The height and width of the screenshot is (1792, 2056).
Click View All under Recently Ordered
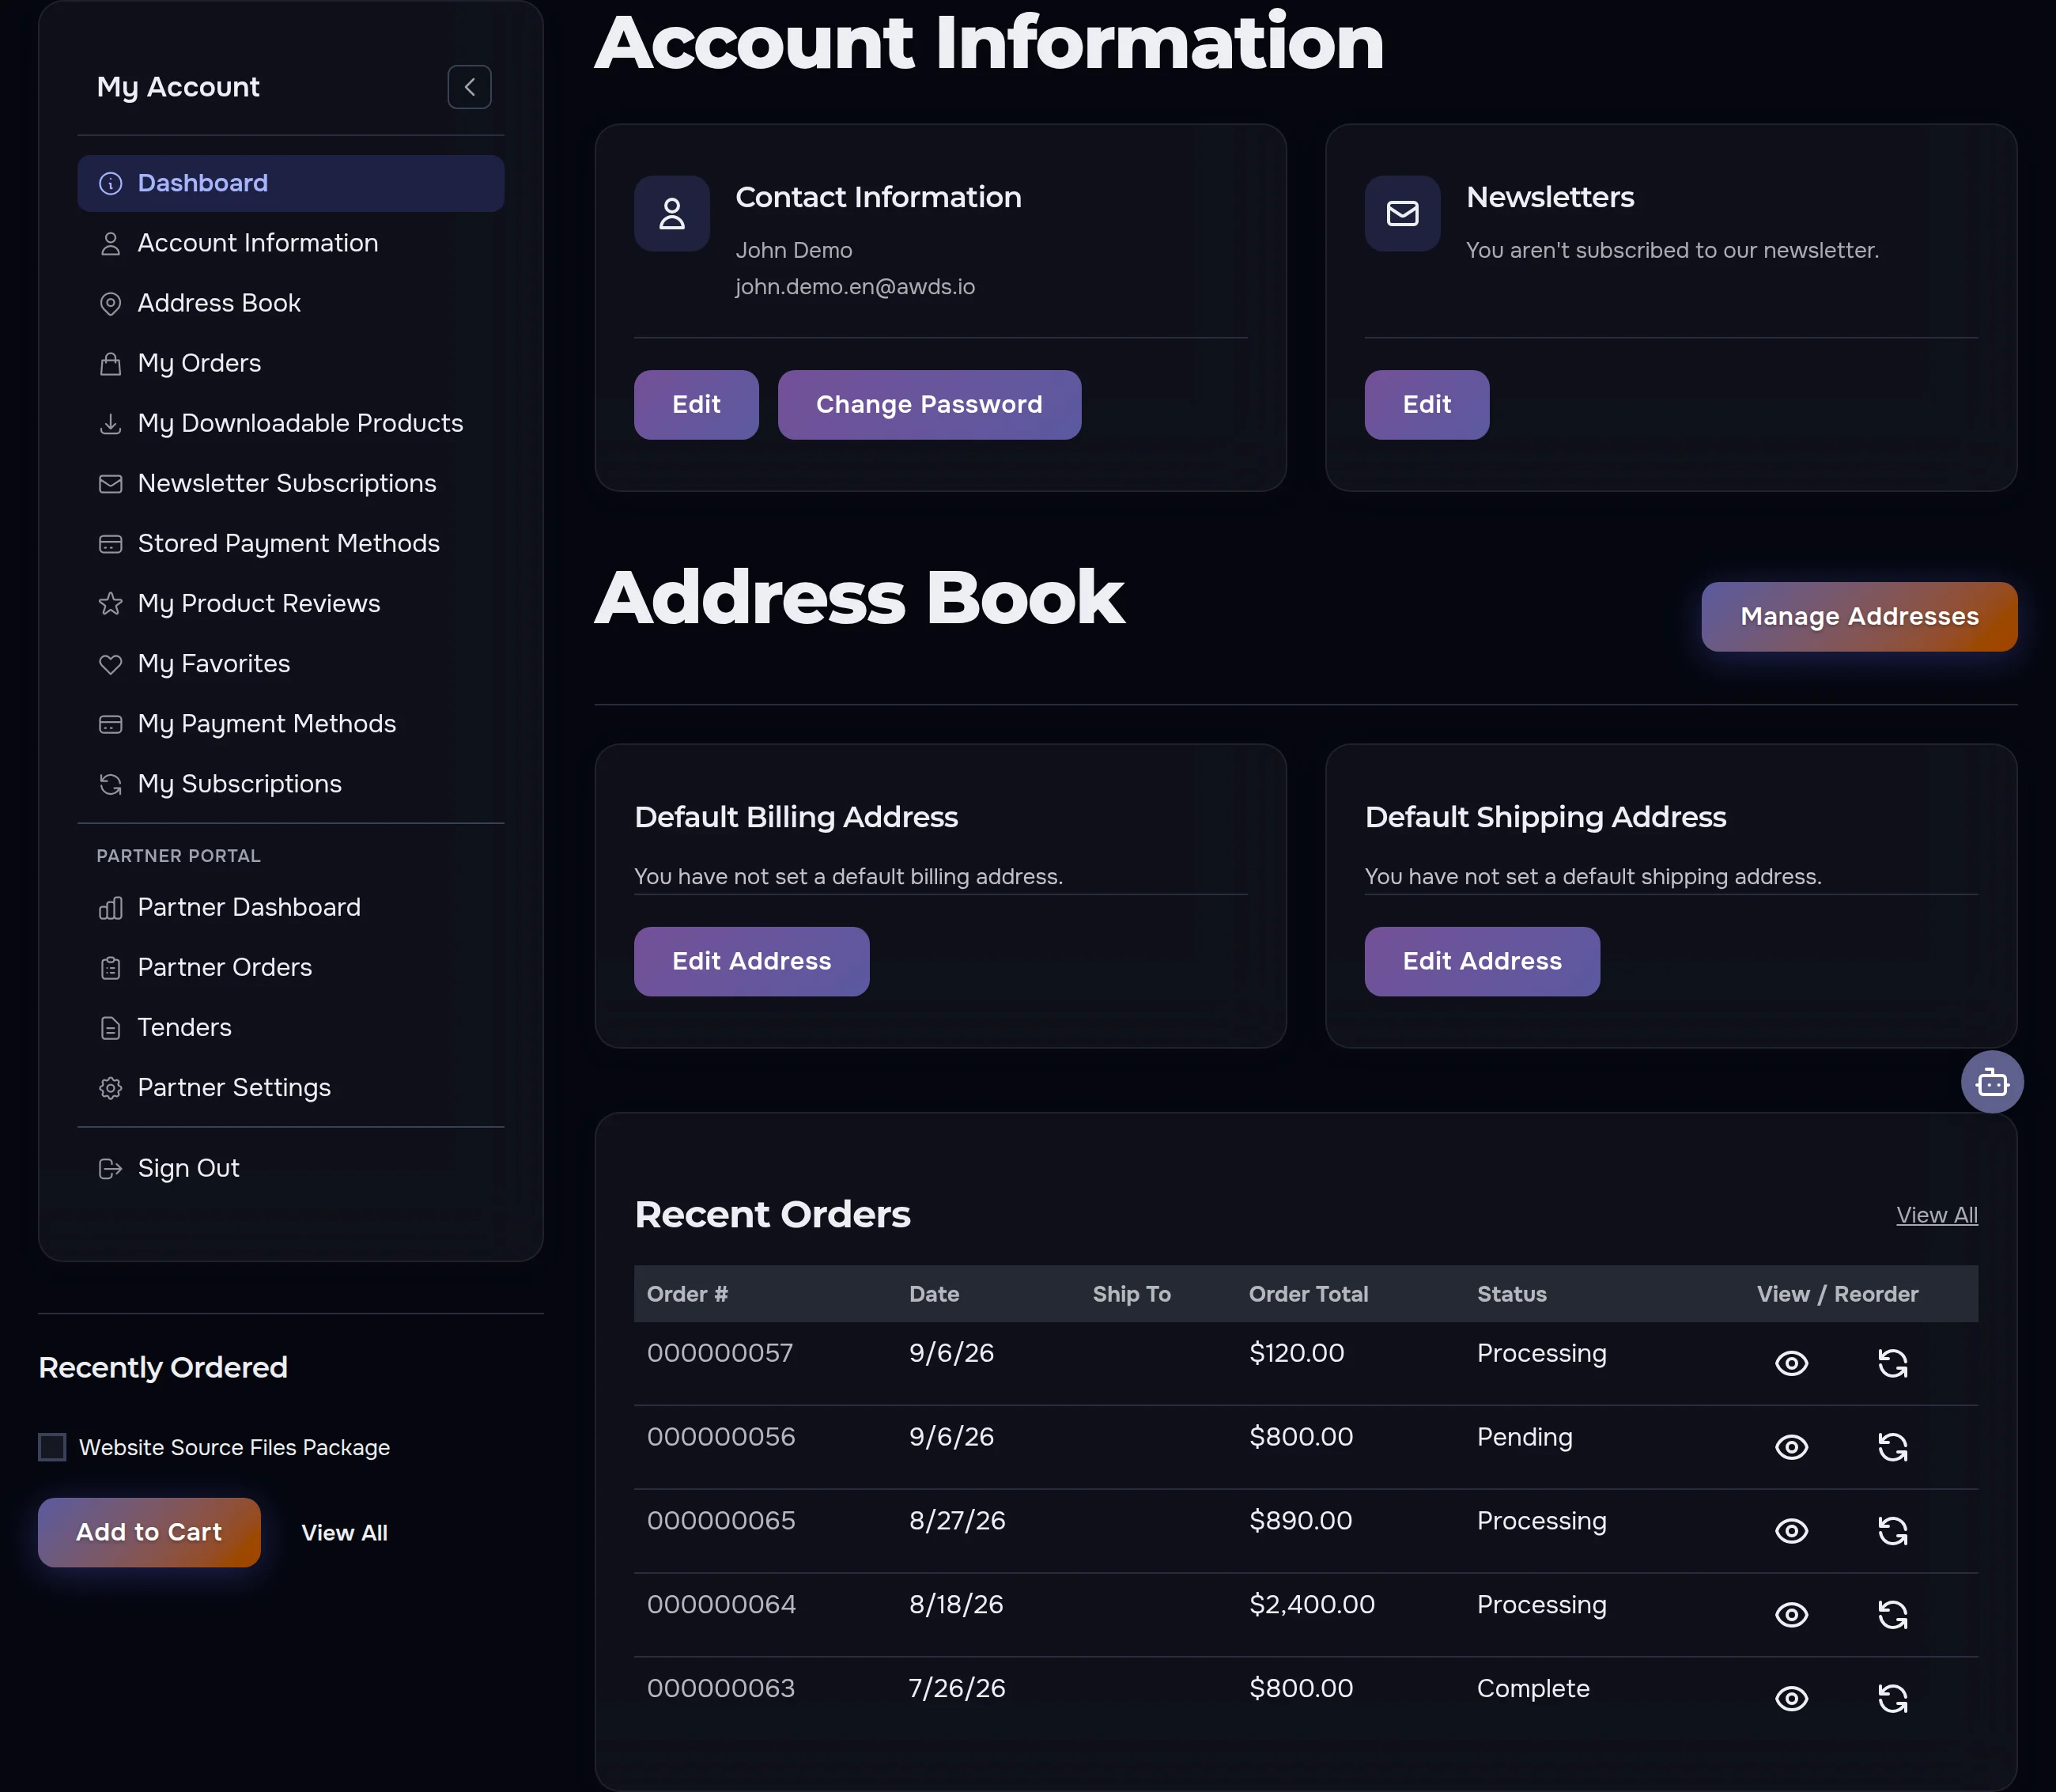click(x=344, y=1533)
